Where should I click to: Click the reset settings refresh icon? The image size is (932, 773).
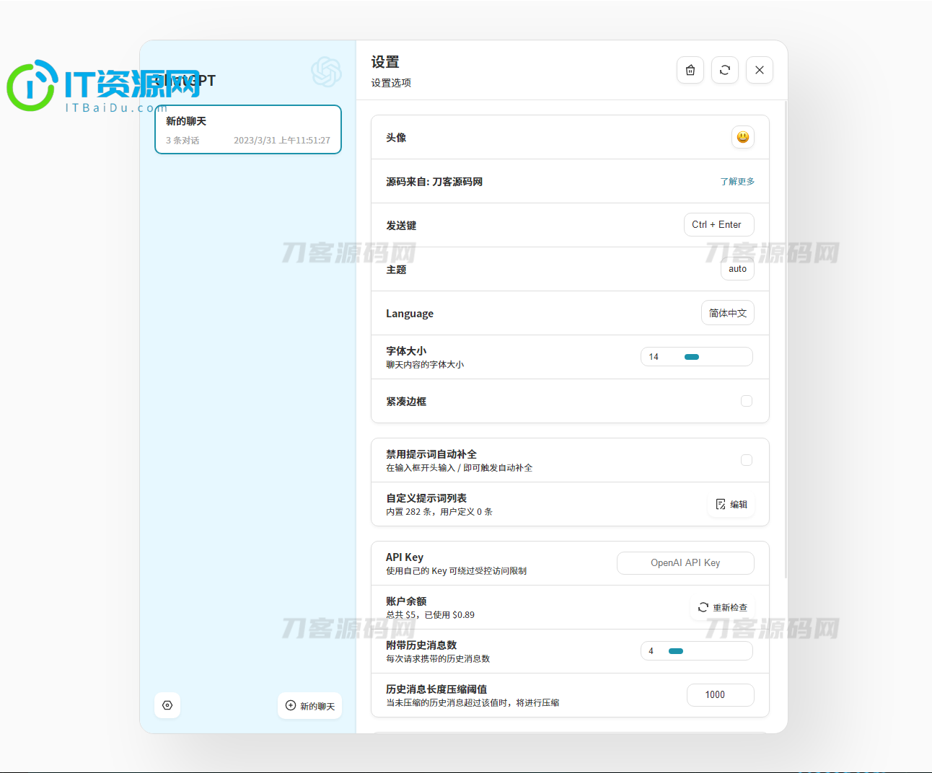click(725, 70)
